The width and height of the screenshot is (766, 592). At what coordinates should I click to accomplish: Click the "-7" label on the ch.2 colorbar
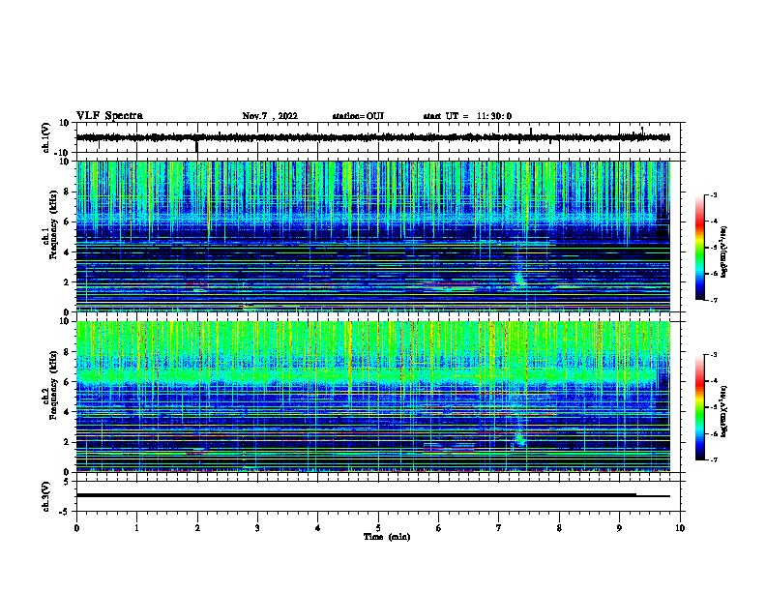click(713, 459)
